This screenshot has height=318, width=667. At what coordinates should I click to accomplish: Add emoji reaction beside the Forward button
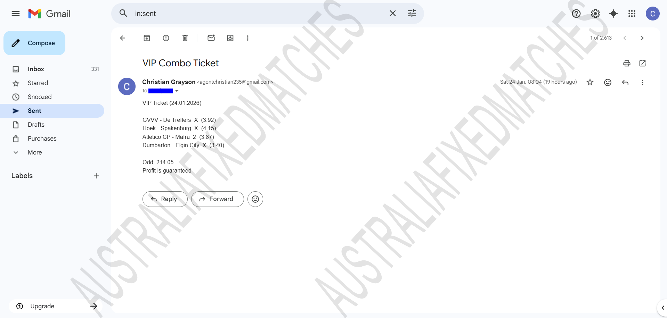click(255, 199)
